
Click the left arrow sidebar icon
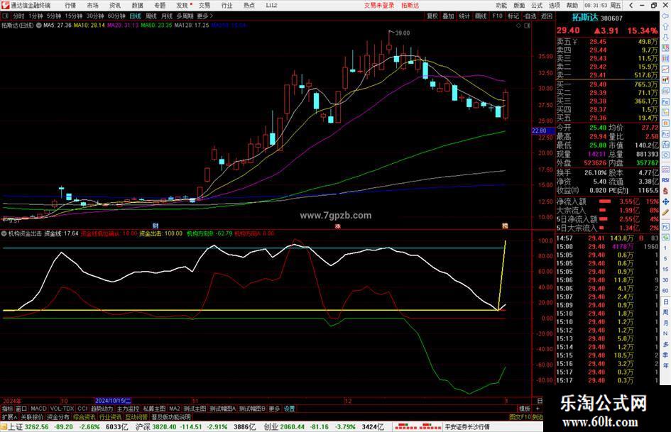pos(665,16)
